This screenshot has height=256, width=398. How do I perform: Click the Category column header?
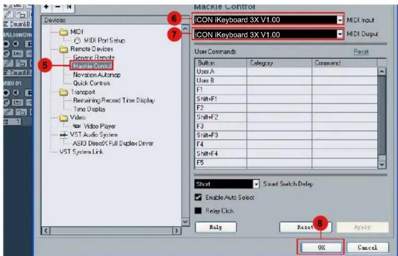pos(279,63)
